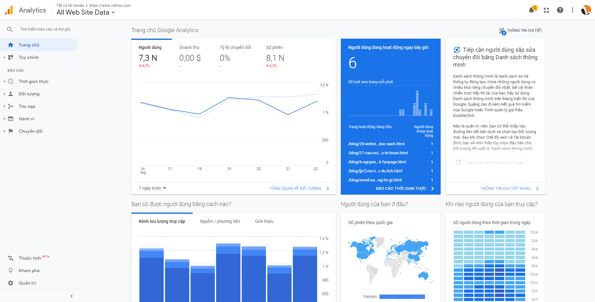Click the search magnifier icon
The height and width of the screenshot is (302, 595).
(10, 29)
